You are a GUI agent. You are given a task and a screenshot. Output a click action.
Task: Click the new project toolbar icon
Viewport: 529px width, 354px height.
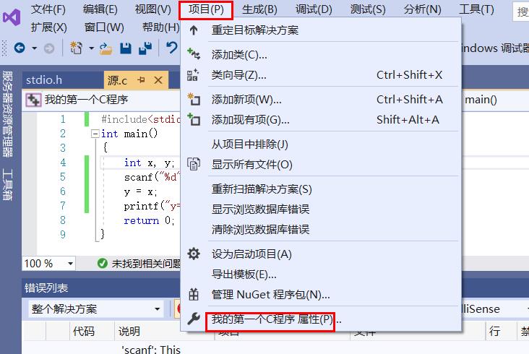[76, 48]
